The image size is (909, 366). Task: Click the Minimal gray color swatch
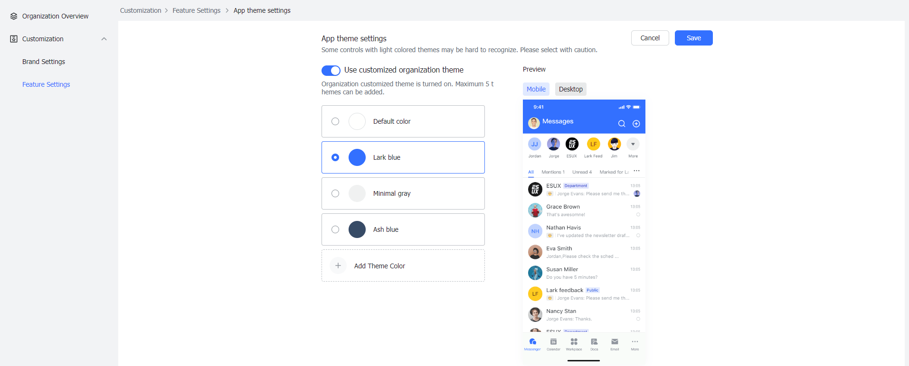(357, 193)
